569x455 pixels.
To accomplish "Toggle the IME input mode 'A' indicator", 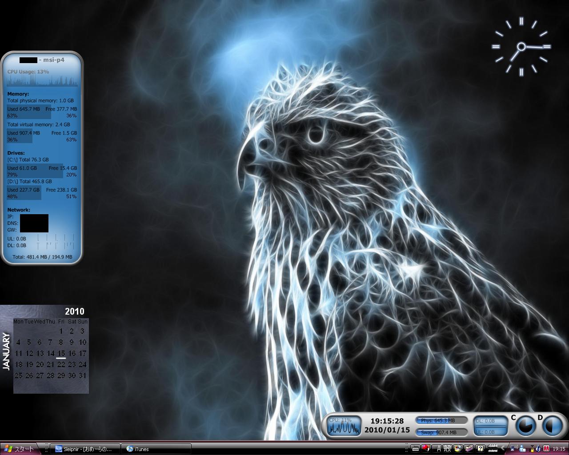I will click(x=438, y=449).
